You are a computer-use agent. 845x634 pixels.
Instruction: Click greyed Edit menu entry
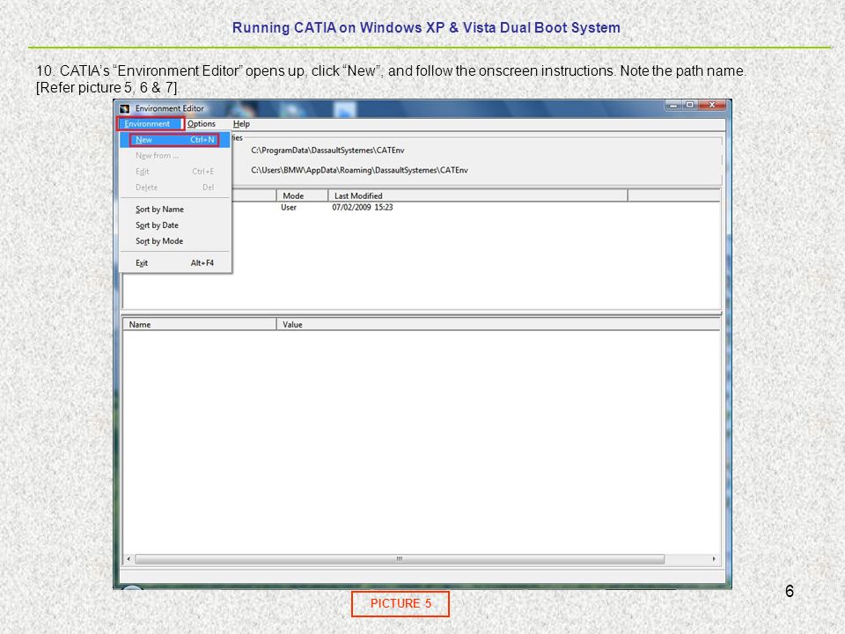click(x=174, y=172)
